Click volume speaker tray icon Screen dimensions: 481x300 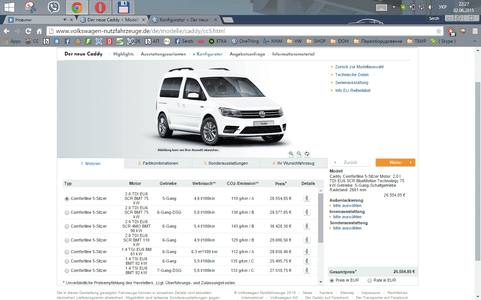pos(431,7)
